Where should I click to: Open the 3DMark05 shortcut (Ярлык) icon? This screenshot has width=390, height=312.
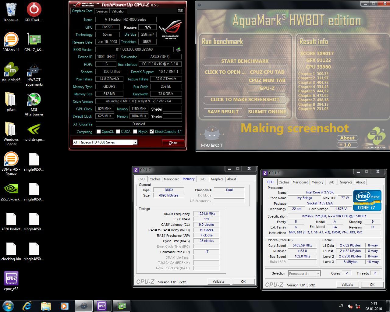point(11,164)
